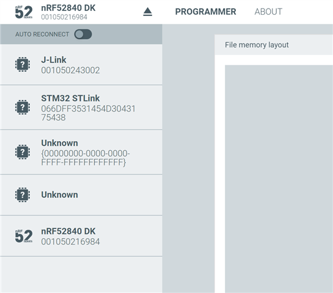
Task: Select the J-Link device entry
Action: point(81,65)
